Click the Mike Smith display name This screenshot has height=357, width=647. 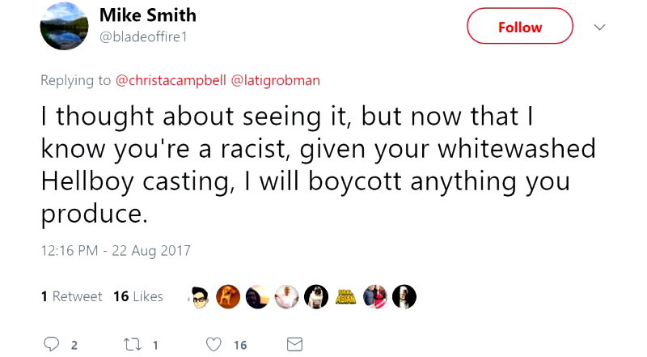[x=147, y=15]
